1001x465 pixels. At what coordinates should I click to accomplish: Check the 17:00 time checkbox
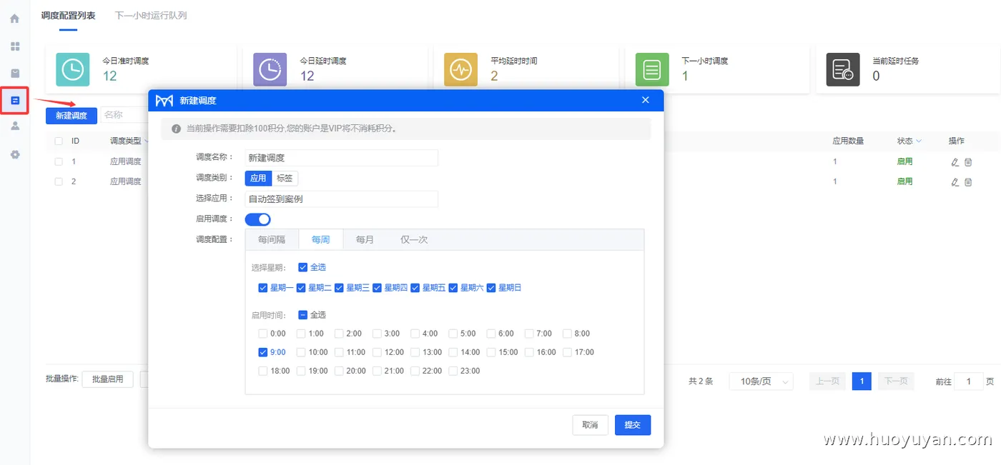568,352
